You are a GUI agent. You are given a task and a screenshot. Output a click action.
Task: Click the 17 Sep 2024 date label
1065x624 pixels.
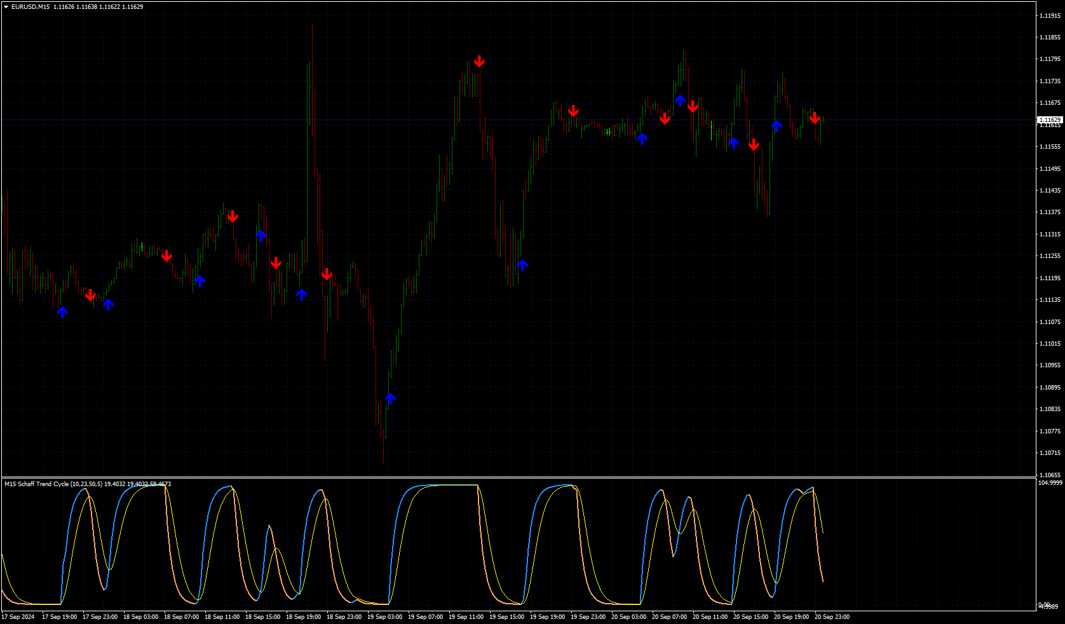coord(18,617)
